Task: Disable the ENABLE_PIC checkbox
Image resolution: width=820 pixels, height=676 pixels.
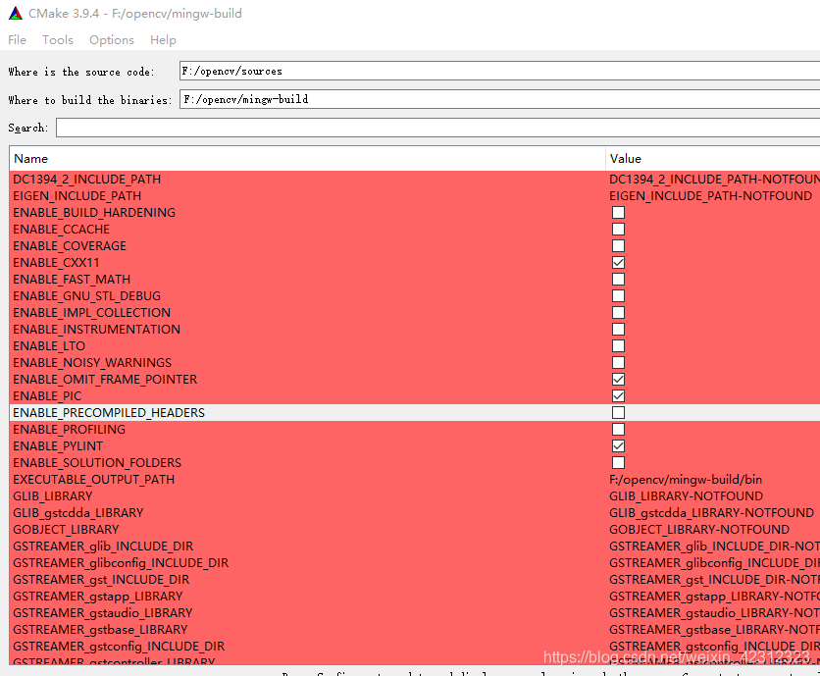Action: [x=618, y=396]
